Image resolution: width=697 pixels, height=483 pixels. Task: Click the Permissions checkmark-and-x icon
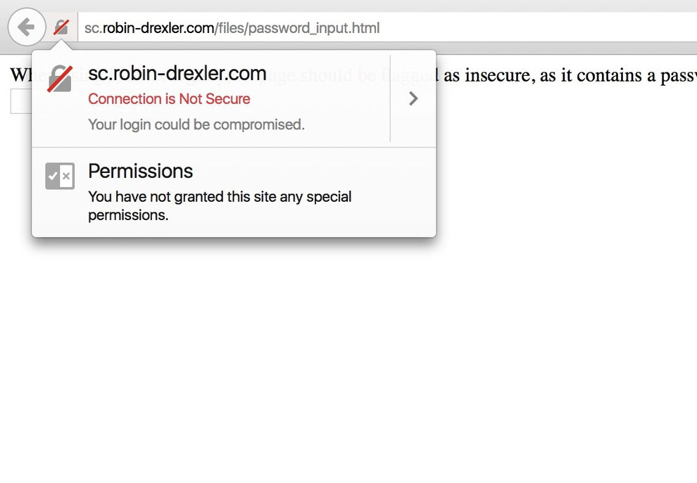(x=60, y=176)
